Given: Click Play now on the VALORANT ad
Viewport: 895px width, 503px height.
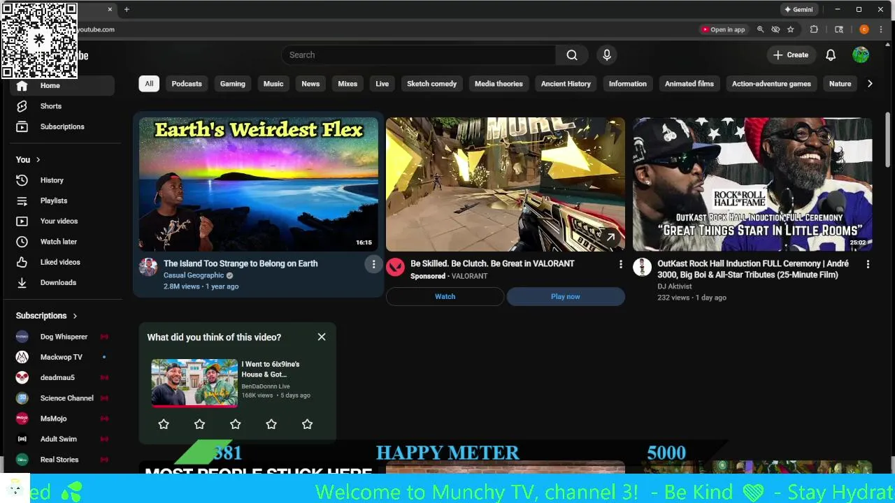Looking at the screenshot, I should tap(566, 296).
